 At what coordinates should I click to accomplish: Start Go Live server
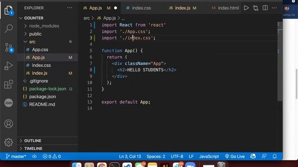[235, 156]
